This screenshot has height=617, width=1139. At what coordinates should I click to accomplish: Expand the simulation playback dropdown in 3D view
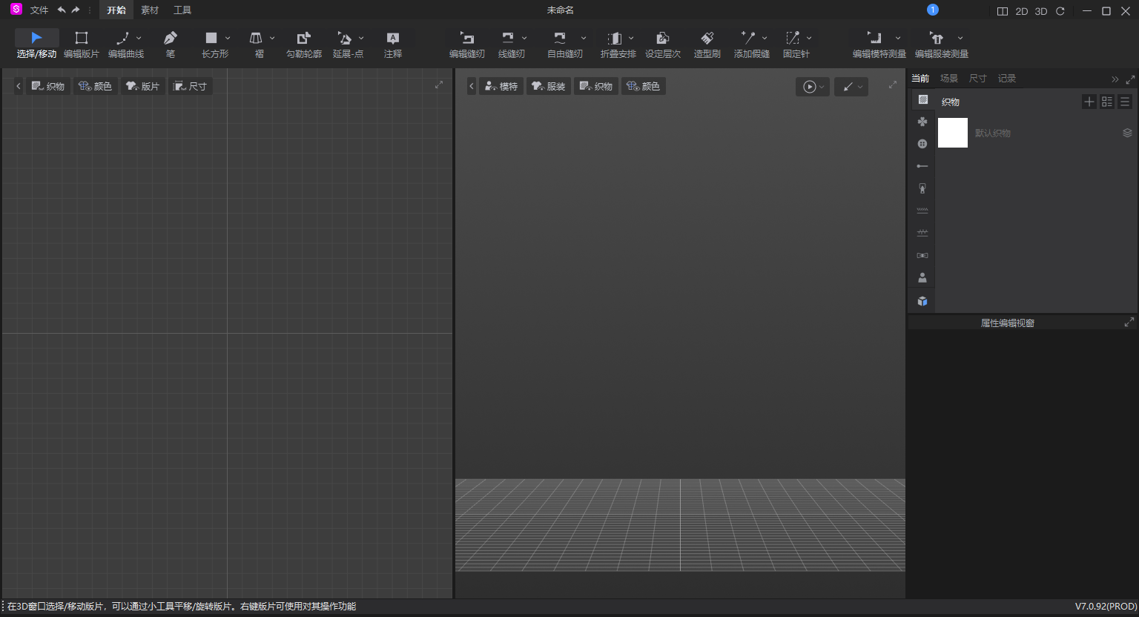[822, 86]
